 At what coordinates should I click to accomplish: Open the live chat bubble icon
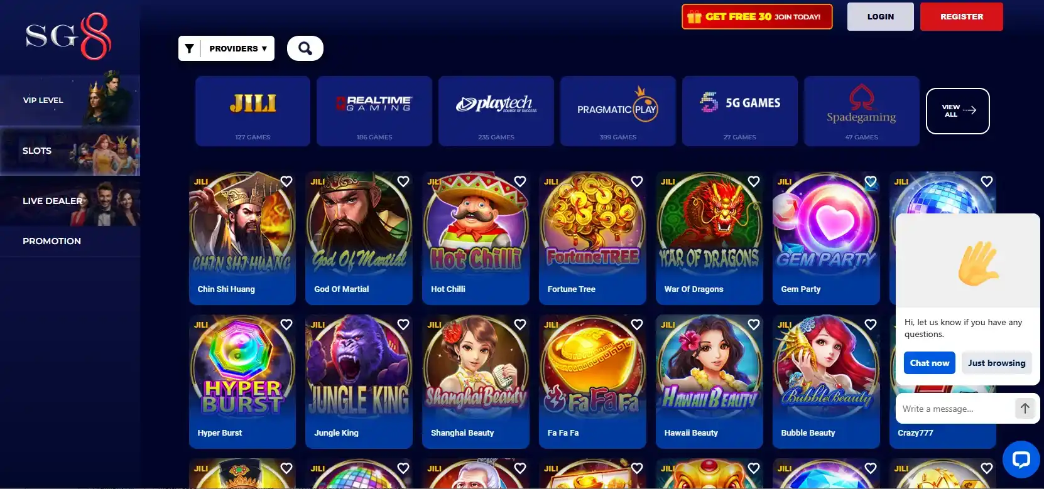1021,459
